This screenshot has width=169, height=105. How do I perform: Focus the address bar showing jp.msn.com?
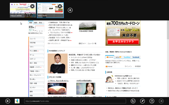(x=75, y=101)
